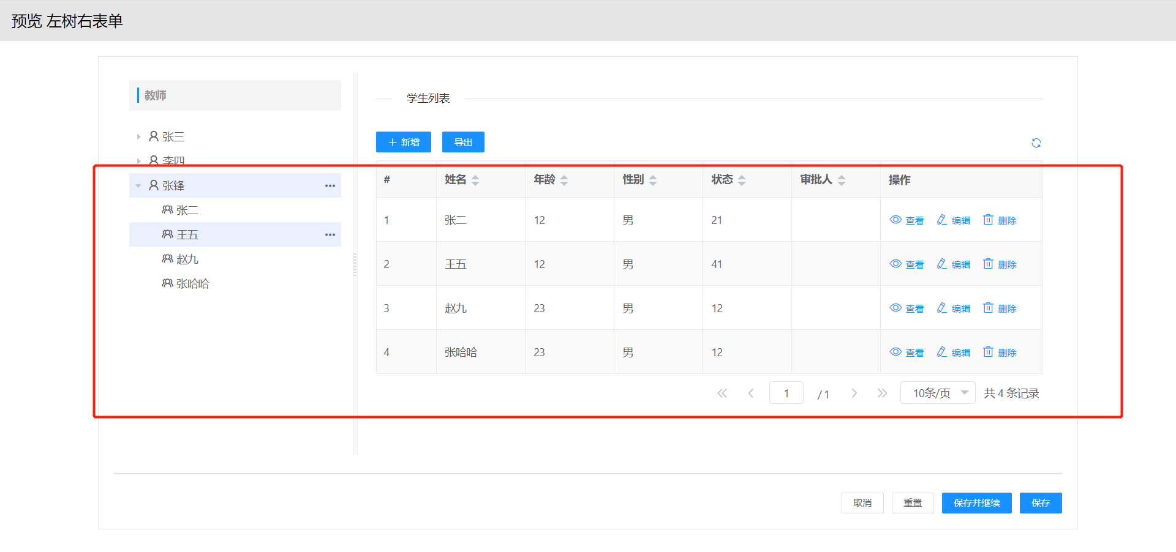Select 赵九 in the teacher tree
The height and width of the screenshot is (552, 1176).
click(x=187, y=259)
